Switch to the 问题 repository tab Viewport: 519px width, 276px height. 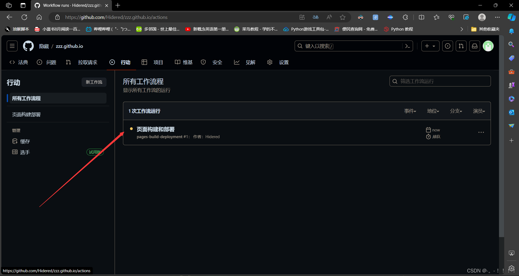pyautogui.click(x=51, y=62)
